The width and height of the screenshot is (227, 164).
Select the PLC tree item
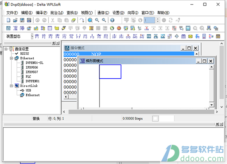28,77
